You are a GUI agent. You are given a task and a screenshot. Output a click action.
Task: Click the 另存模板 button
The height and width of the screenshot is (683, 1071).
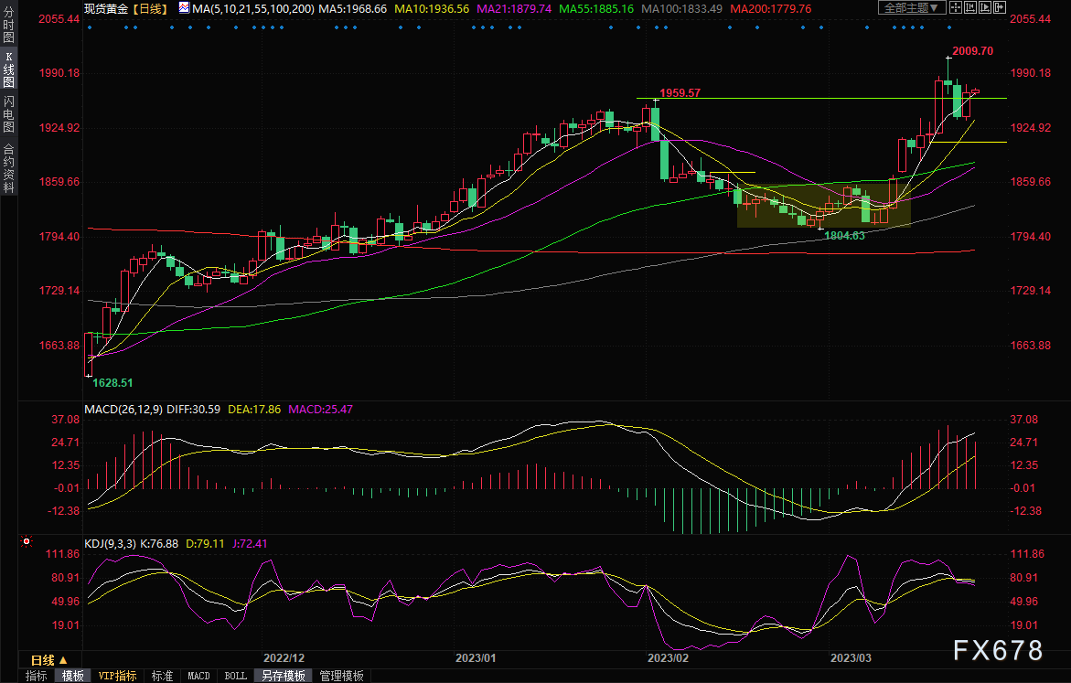click(284, 676)
